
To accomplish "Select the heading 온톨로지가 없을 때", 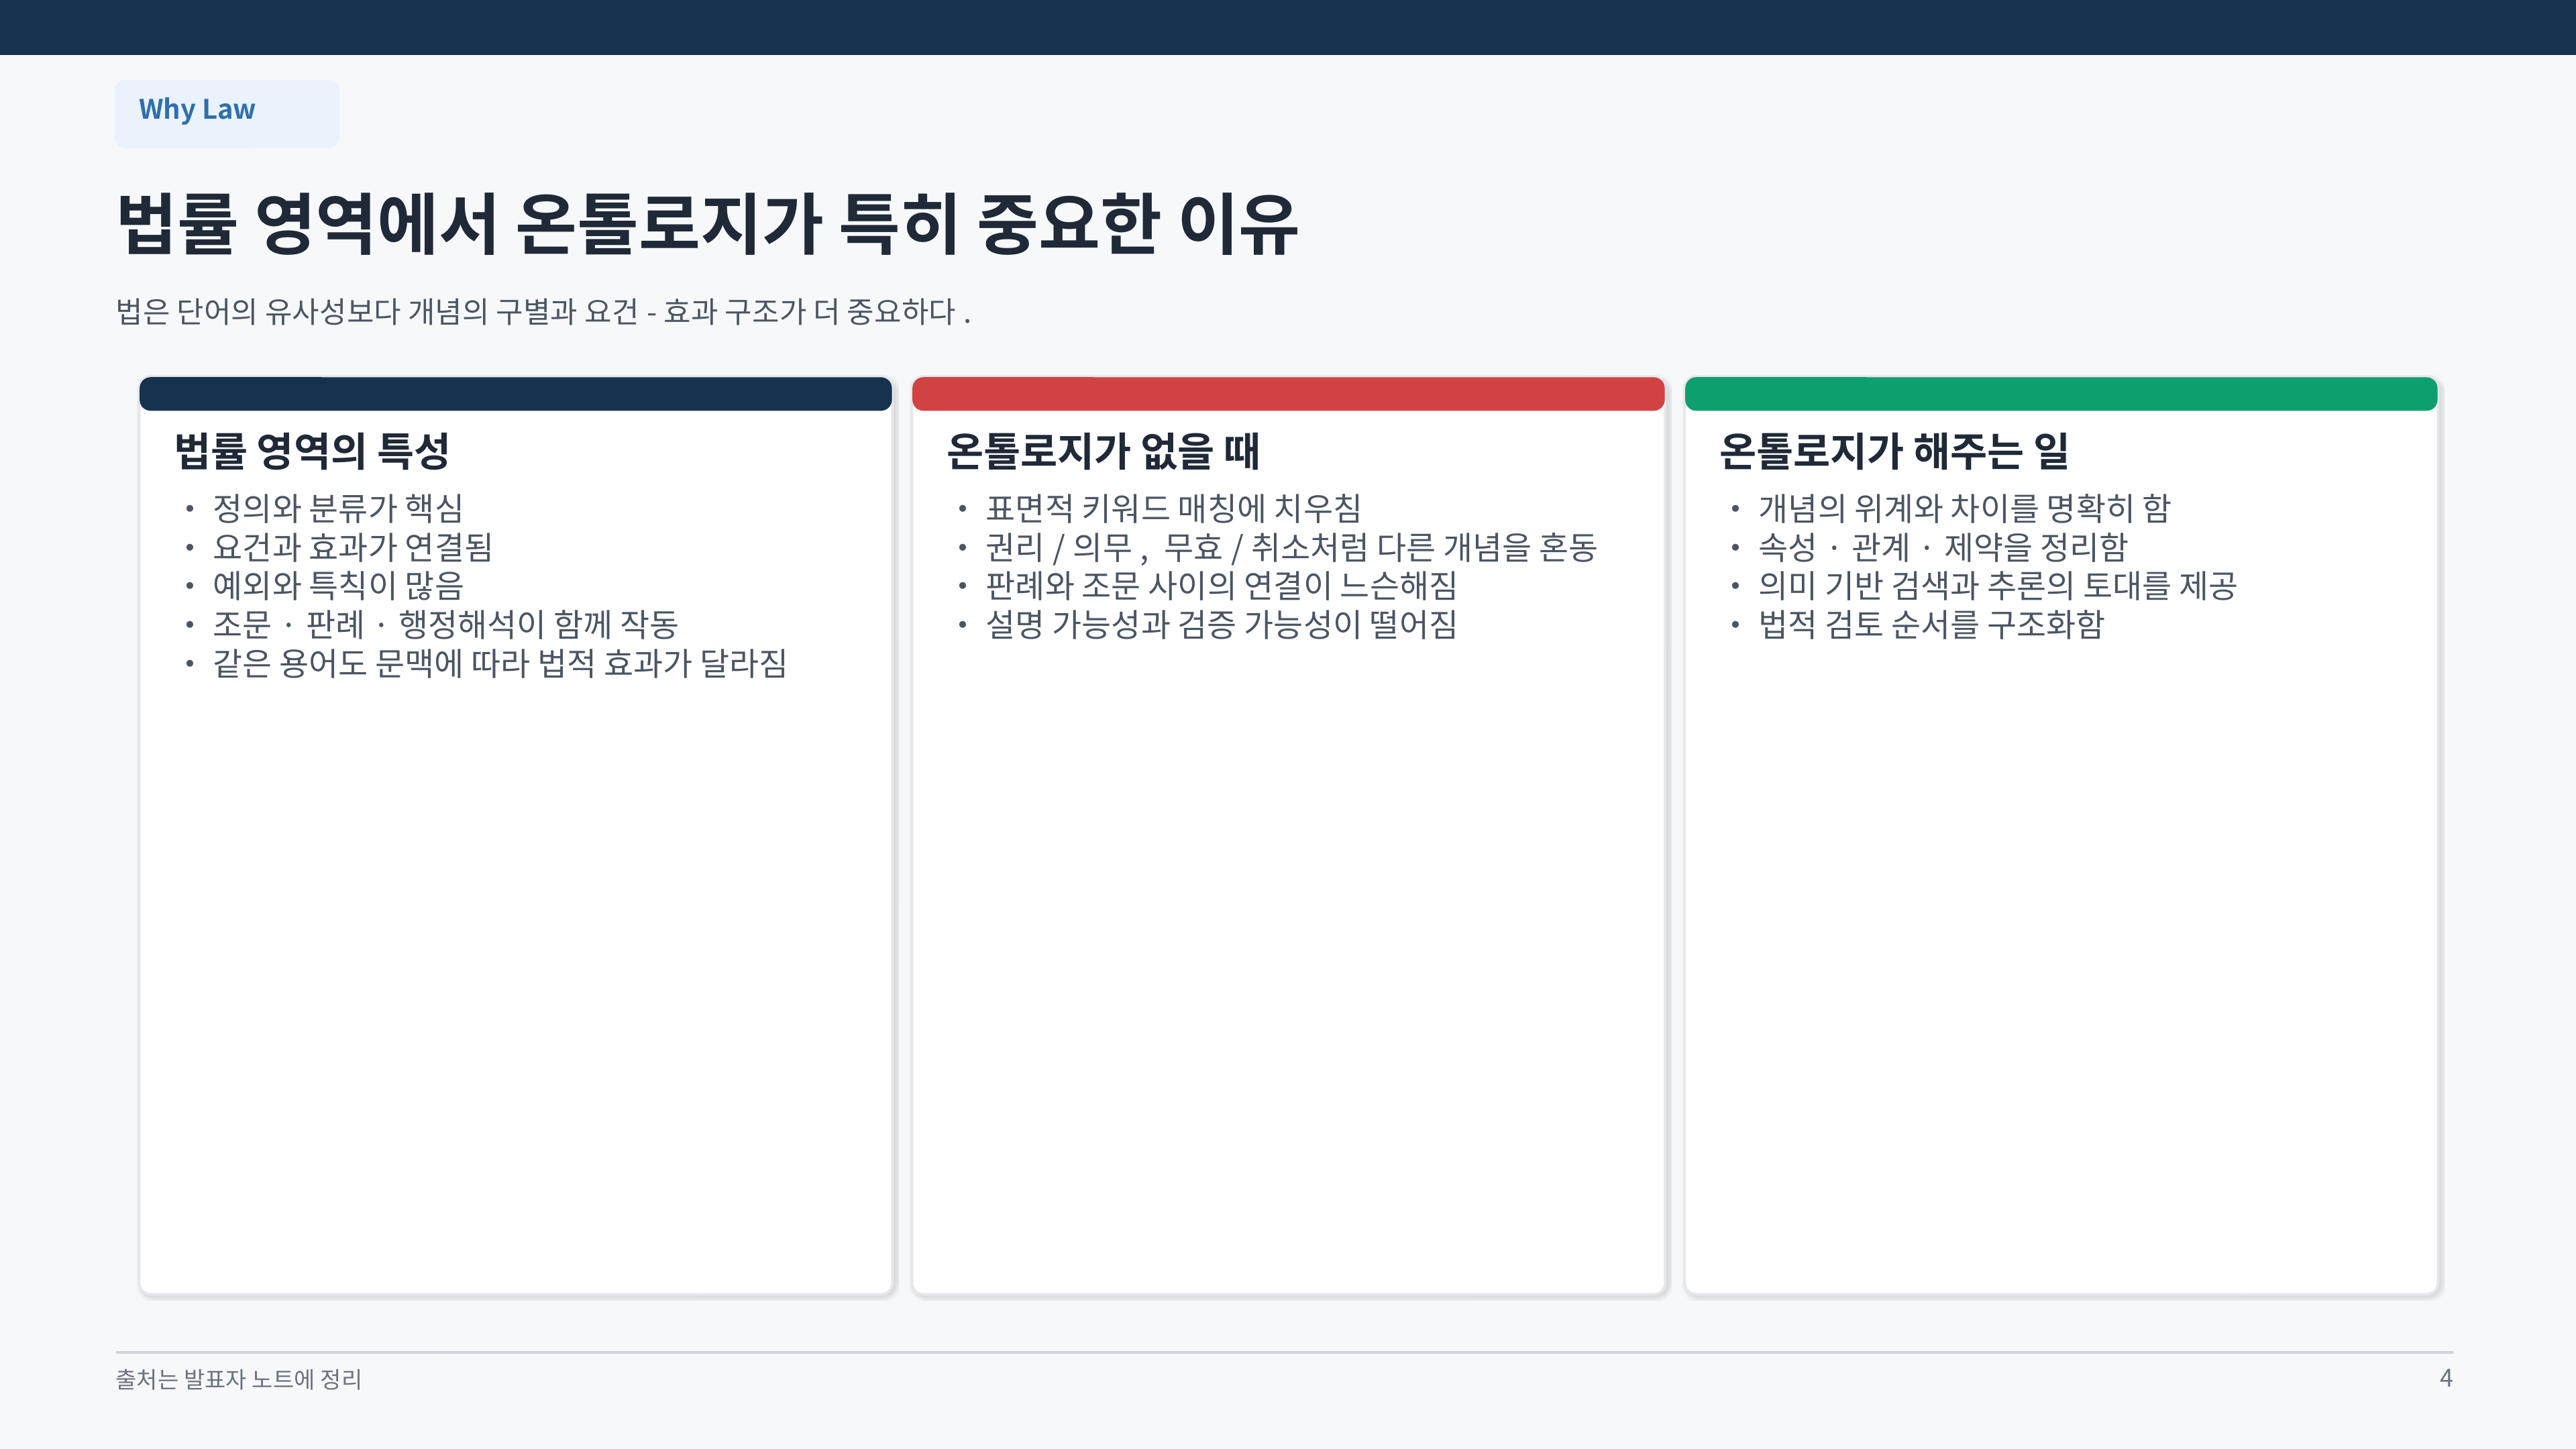I will [1103, 451].
